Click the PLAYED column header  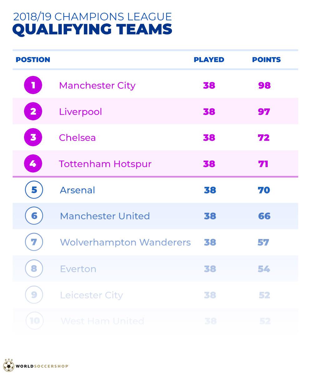(209, 60)
